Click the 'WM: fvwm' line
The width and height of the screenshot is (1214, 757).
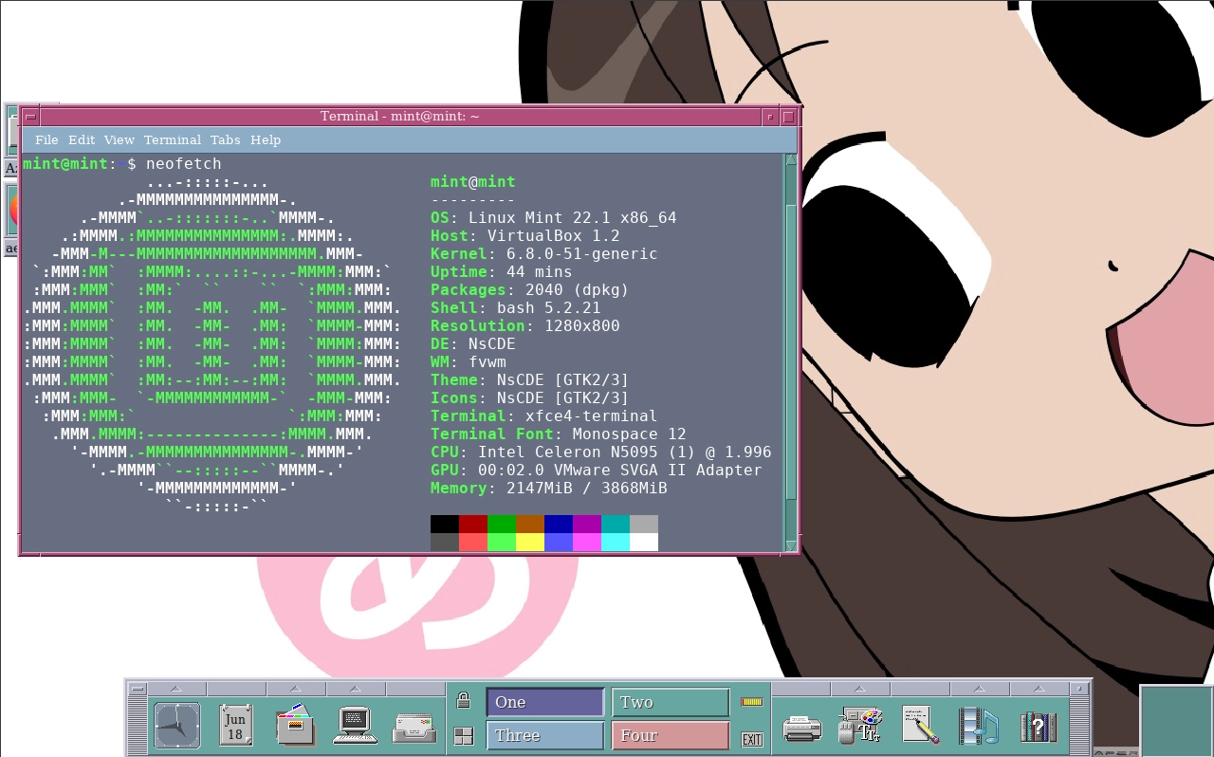(x=469, y=362)
